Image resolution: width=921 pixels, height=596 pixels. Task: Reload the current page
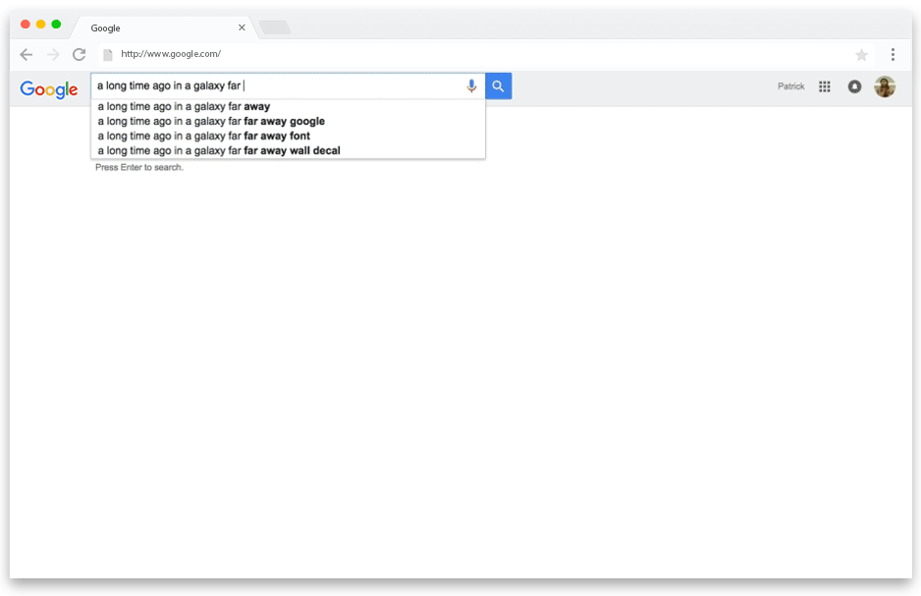point(80,55)
